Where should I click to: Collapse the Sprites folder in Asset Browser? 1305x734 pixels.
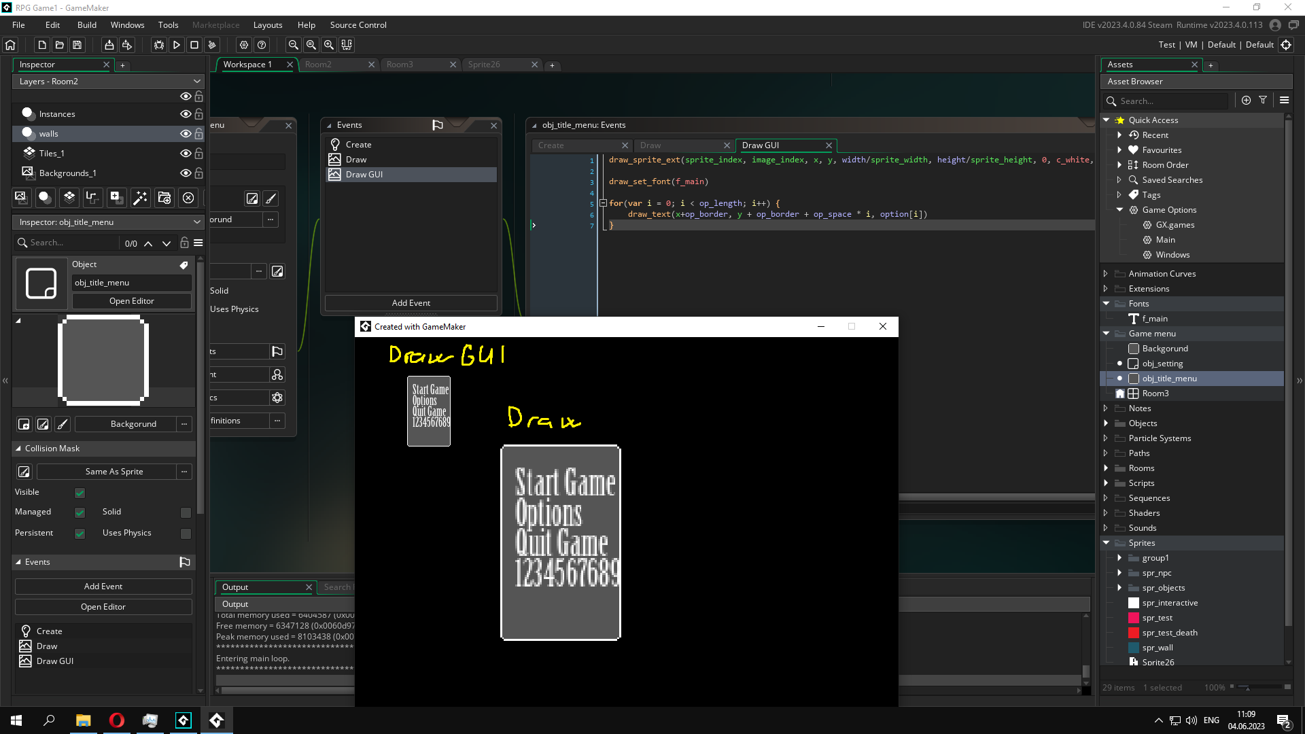pos(1106,543)
